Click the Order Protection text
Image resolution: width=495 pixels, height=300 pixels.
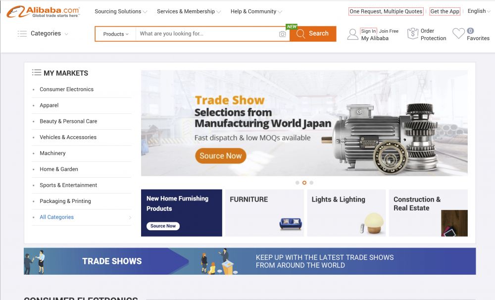click(433, 35)
